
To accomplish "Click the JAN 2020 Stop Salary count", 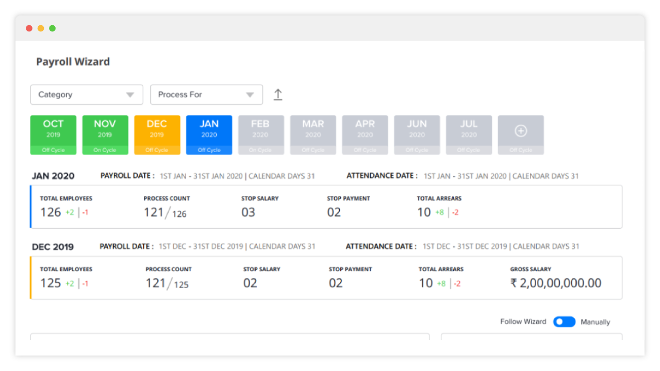I will pyautogui.click(x=249, y=212).
